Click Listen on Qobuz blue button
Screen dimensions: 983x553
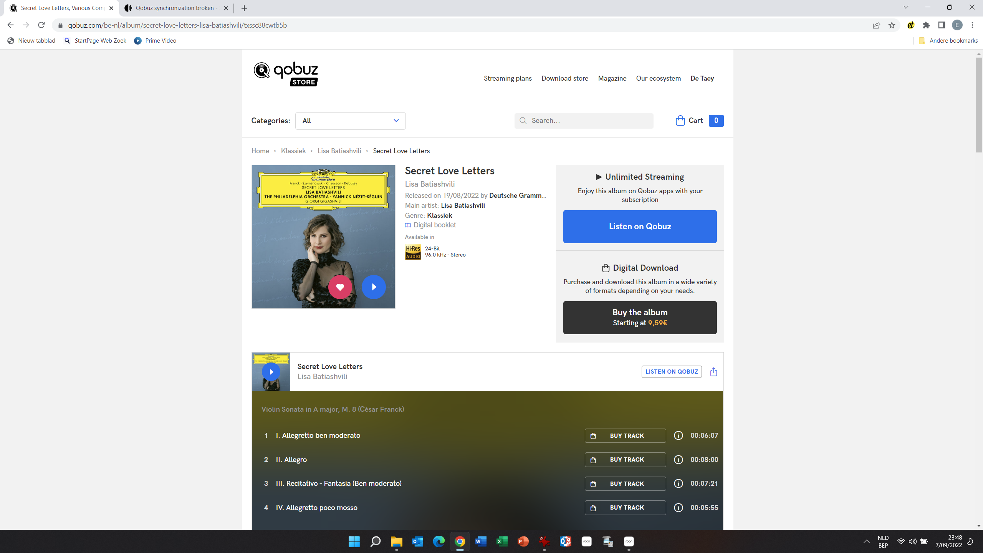tap(640, 227)
